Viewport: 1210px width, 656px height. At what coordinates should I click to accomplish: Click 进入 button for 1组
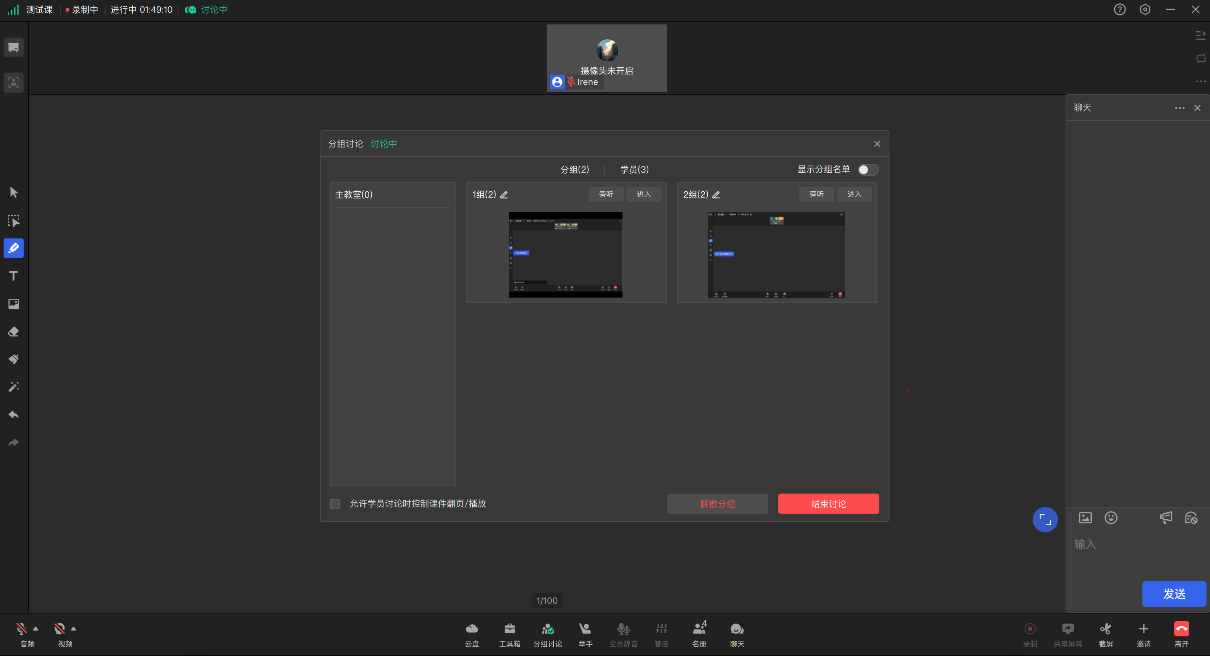tap(643, 194)
